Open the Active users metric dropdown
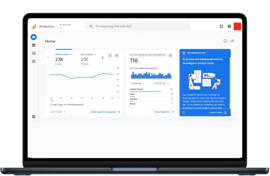This screenshot has height=176, width=270. (63, 54)
